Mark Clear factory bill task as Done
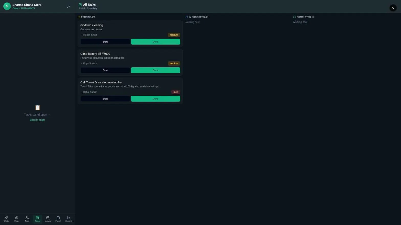Screen dimensions: 401x225 point(155,70)
